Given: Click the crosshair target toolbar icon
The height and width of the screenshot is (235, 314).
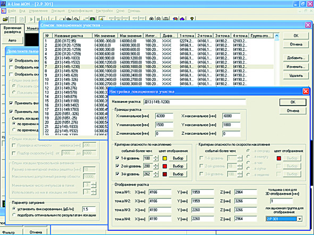Looking at the screenshot, I should [166, 19].
